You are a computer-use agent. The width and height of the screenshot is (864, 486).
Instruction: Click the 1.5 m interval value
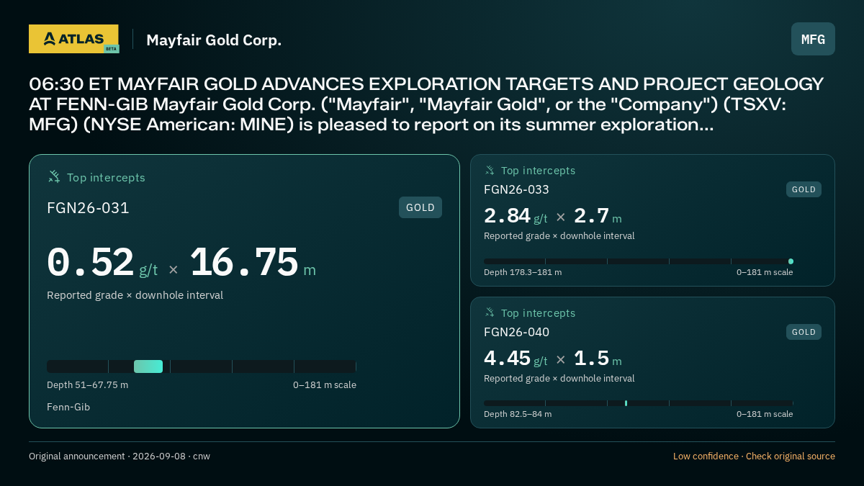point(598,359)
